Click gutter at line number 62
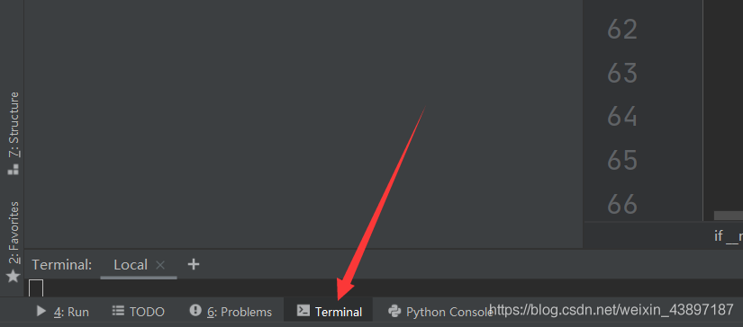The height and width of the screenshot is (327, 743). pyautogui.click(x=622, y=31)
